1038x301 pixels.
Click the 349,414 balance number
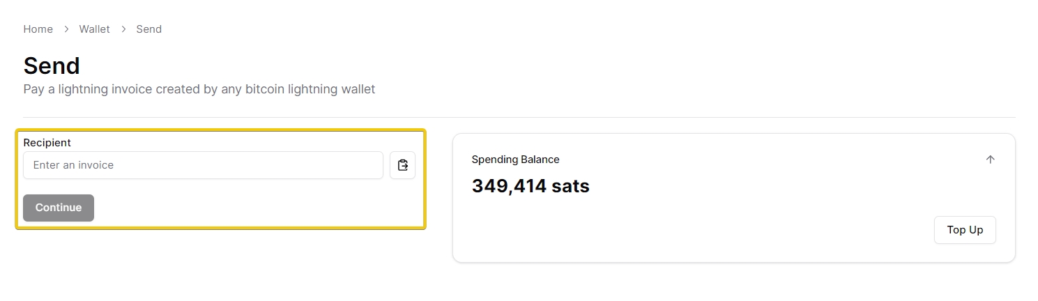(x=509, y=186)
